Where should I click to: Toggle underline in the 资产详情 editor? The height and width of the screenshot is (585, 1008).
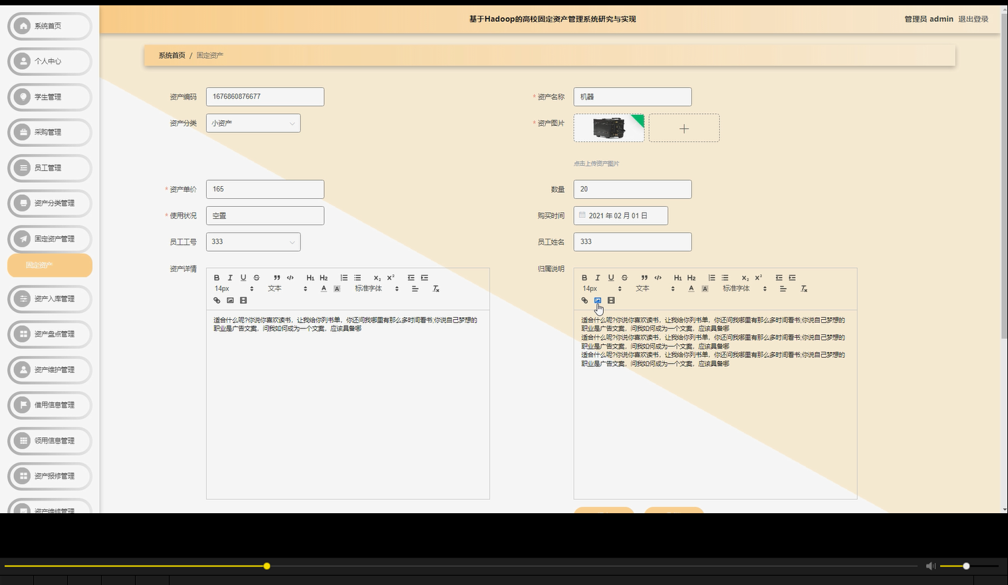tap(243, 277)
